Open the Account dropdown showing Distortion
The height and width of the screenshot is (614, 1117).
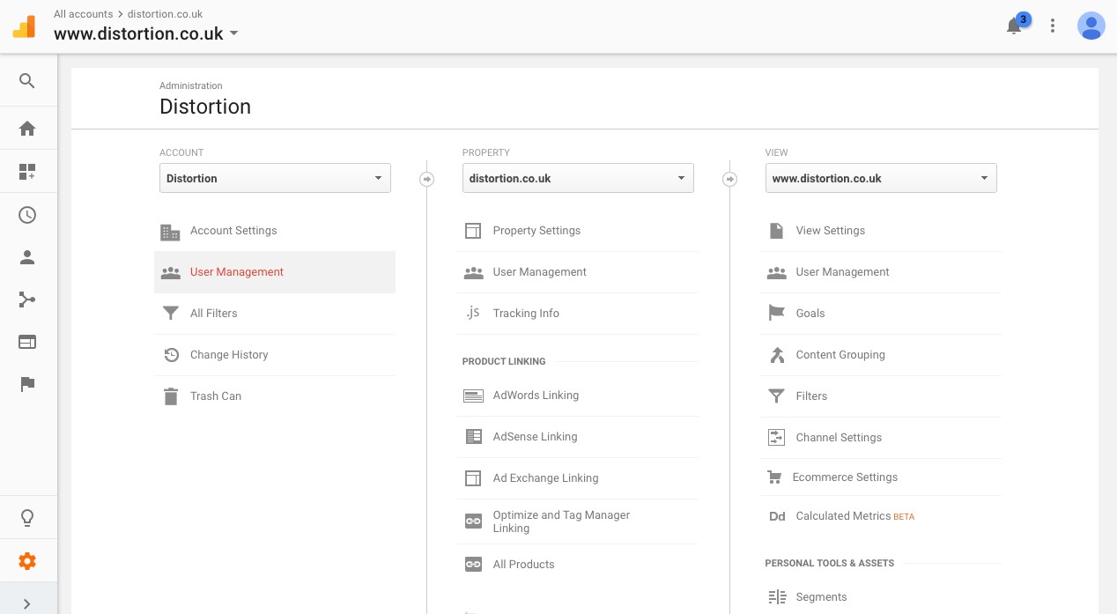[275, 178]
